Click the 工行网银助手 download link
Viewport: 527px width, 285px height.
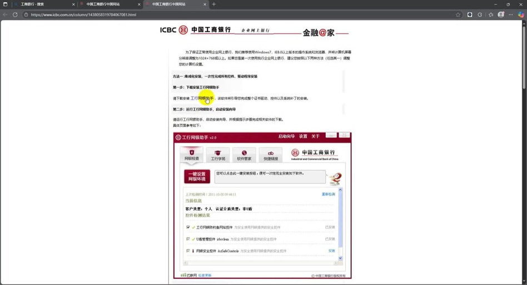(x=202, y=98)
